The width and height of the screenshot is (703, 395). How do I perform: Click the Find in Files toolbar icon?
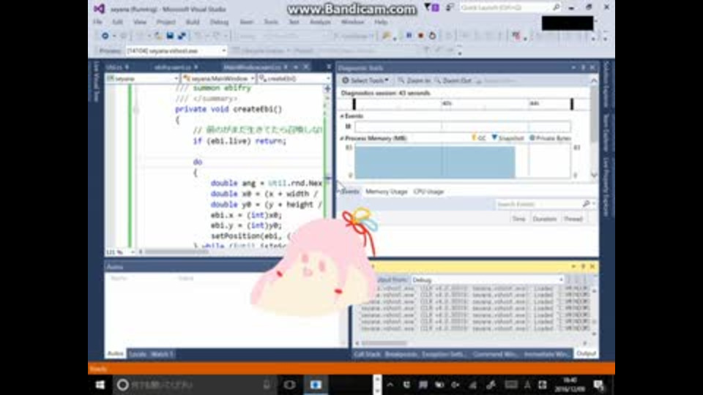386,35
